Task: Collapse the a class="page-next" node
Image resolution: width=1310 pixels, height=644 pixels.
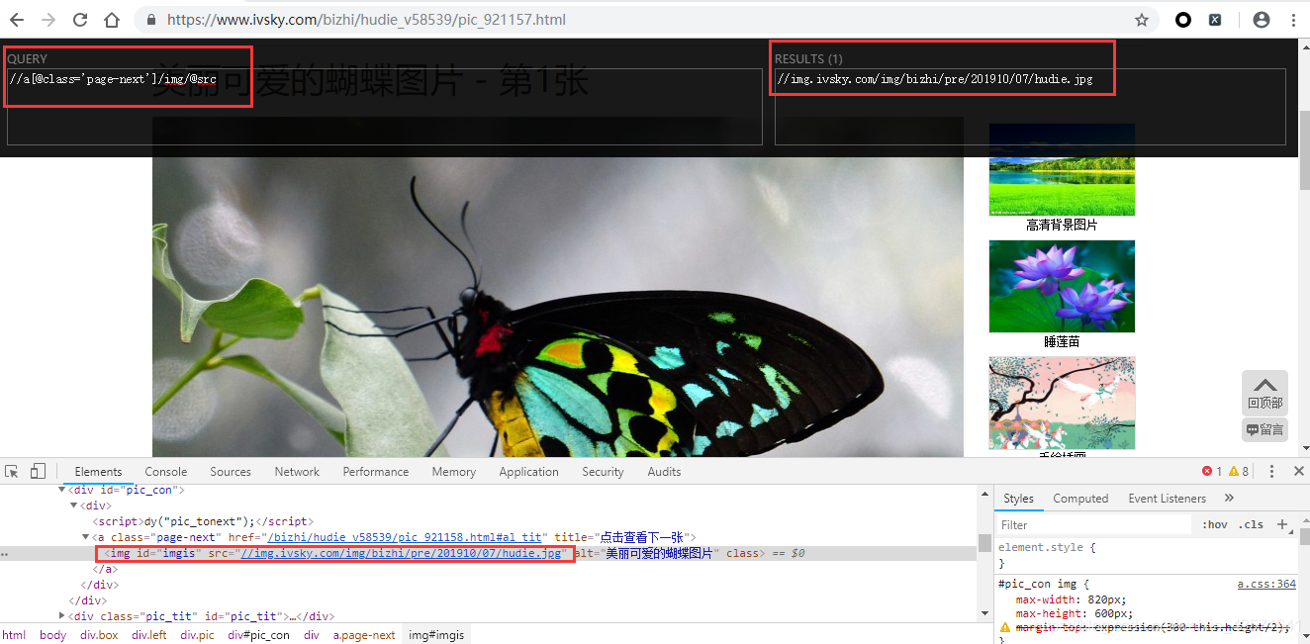Action: click(x=86, y=537)
